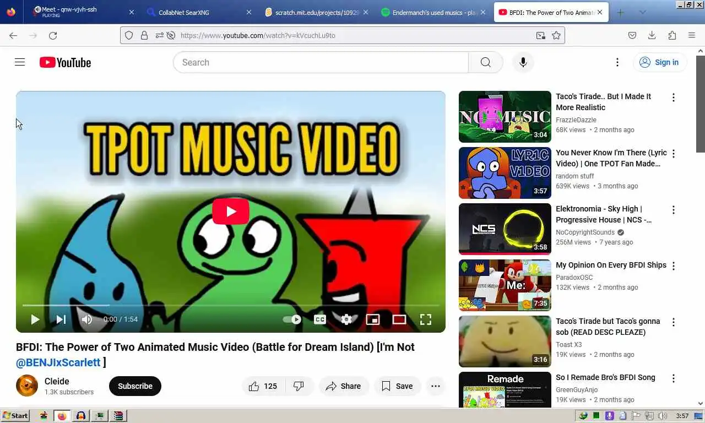Open Cleide's channel avatar
The image size is (705, 423).
pyautogui.click(x=27, y=386)
